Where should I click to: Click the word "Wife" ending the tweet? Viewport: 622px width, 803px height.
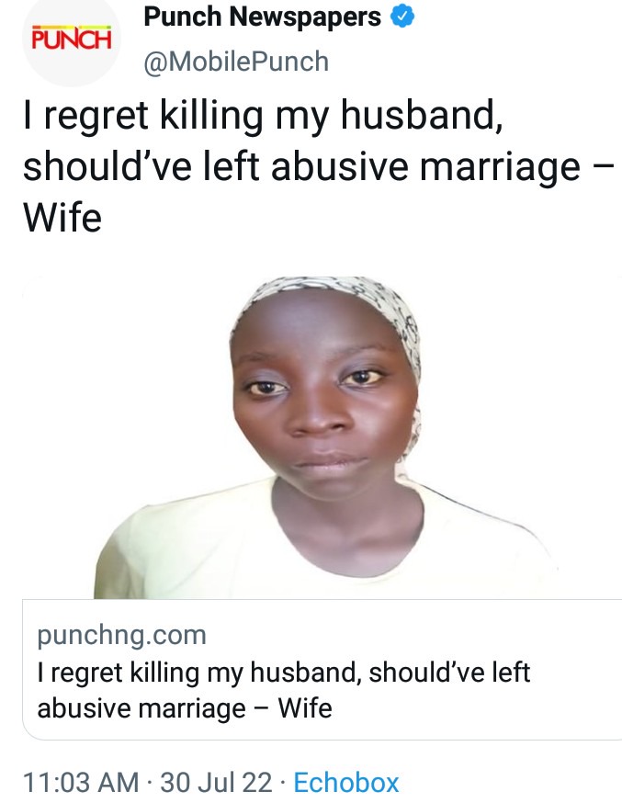click(x=62, y=217)
